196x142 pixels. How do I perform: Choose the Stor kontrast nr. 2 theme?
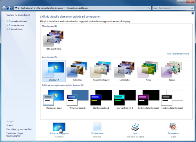[125, 99]
